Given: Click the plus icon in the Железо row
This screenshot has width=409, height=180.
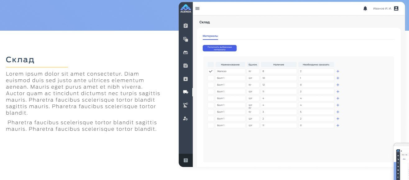Looking at the screenshot, I should [338, 72].
